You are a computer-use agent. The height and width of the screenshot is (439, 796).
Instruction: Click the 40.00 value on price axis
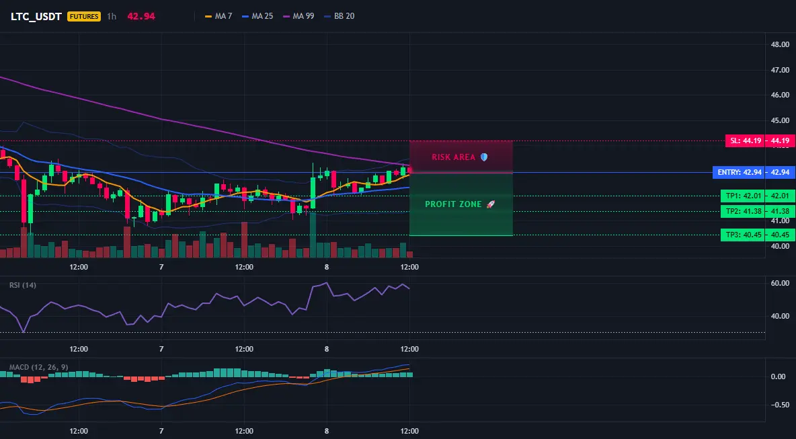pyautogui.click(x=780, y=246)
